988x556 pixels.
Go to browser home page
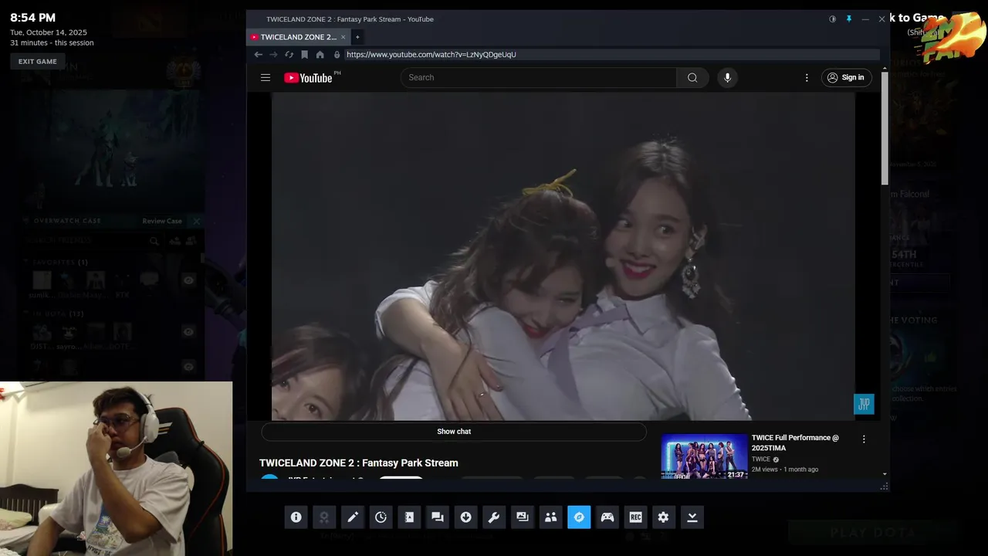click(x=320, y=55)
